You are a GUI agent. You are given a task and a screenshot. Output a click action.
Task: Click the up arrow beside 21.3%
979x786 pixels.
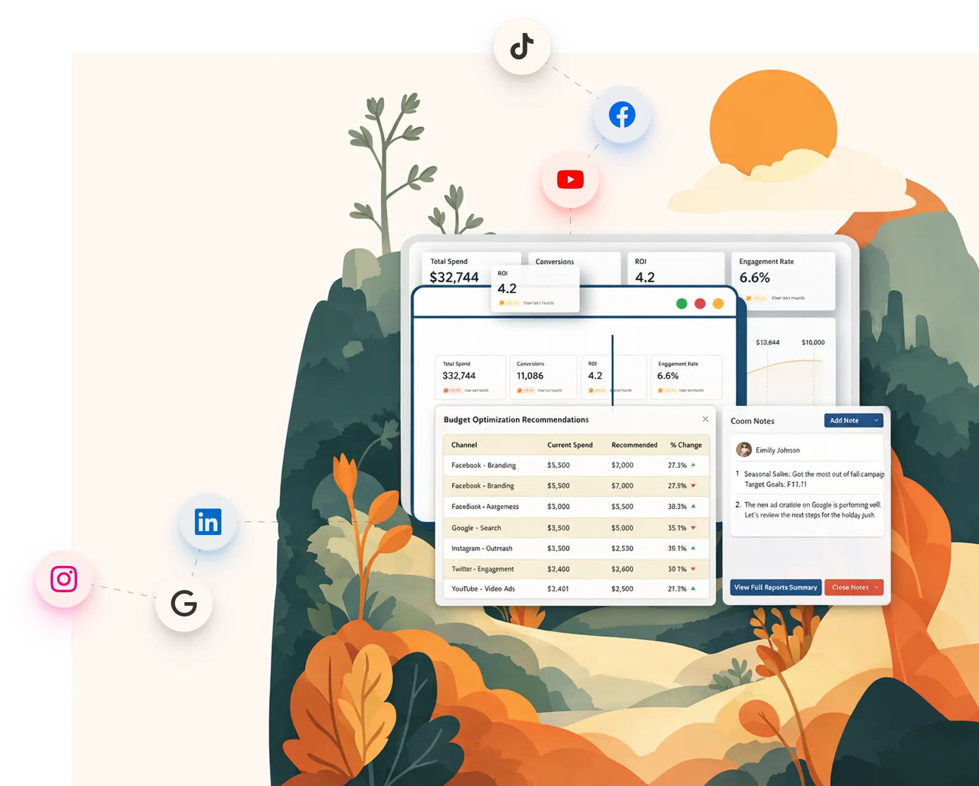point(693,588)
